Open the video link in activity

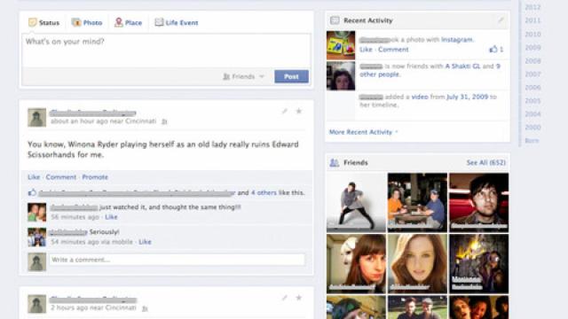point(420,97)
